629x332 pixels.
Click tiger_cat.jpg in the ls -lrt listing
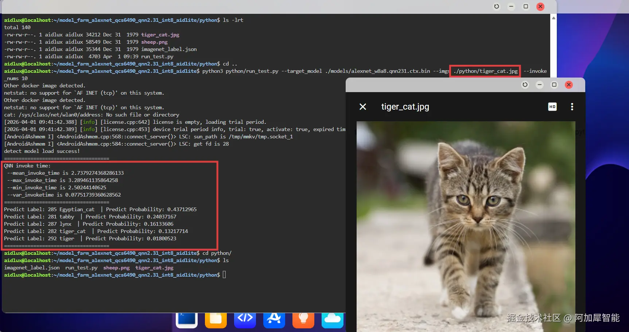(160, 35)
